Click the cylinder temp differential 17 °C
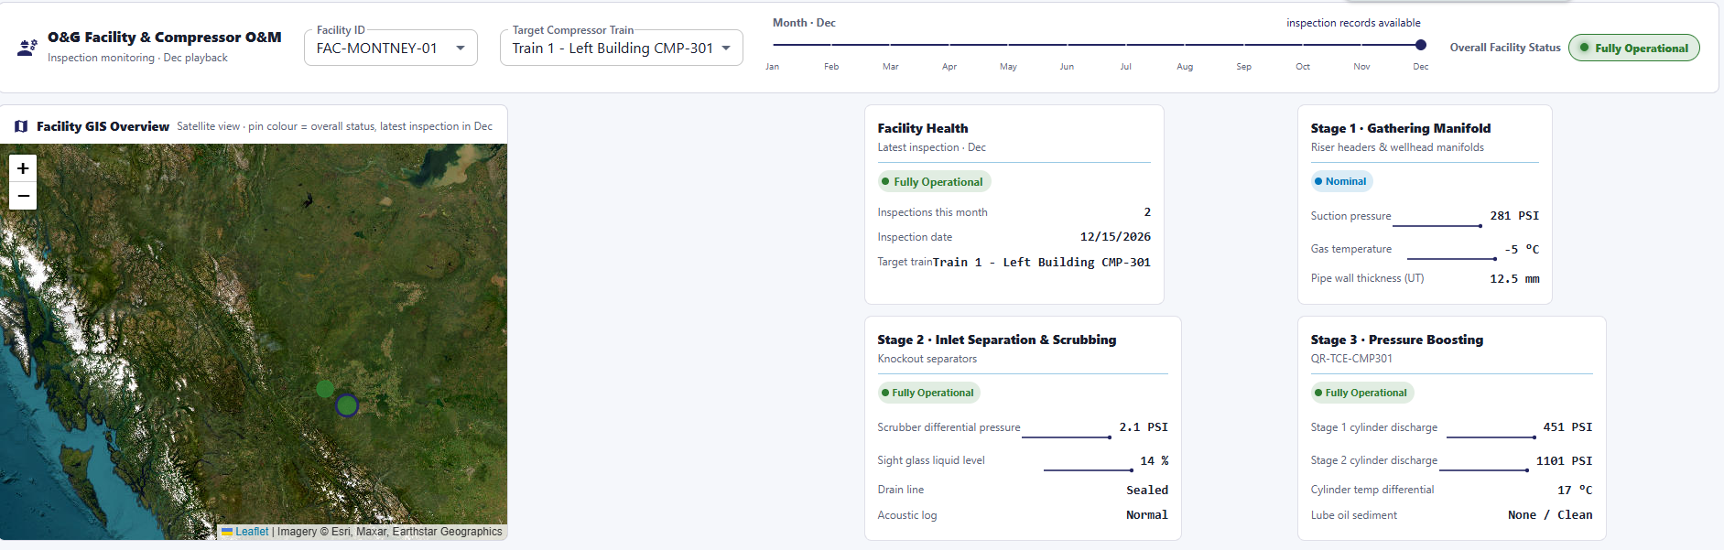 tap(1575, 490)
